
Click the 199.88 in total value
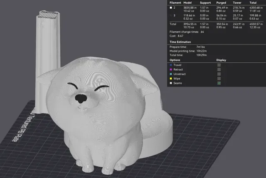point(255,15)
